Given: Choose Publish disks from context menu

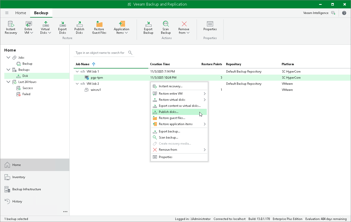Looking at the screenshot, I should coord(169,112).
